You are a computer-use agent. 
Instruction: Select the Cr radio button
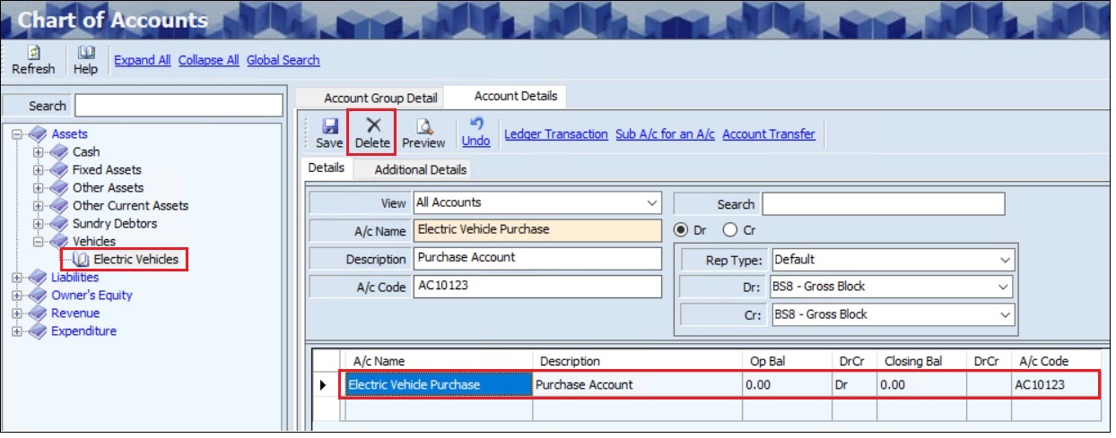728,230
